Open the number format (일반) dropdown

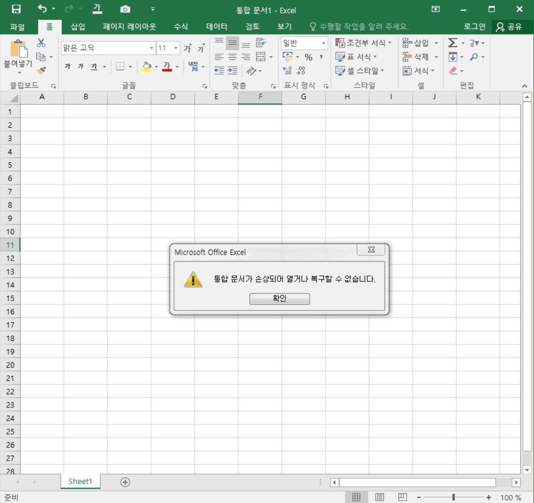323,43
